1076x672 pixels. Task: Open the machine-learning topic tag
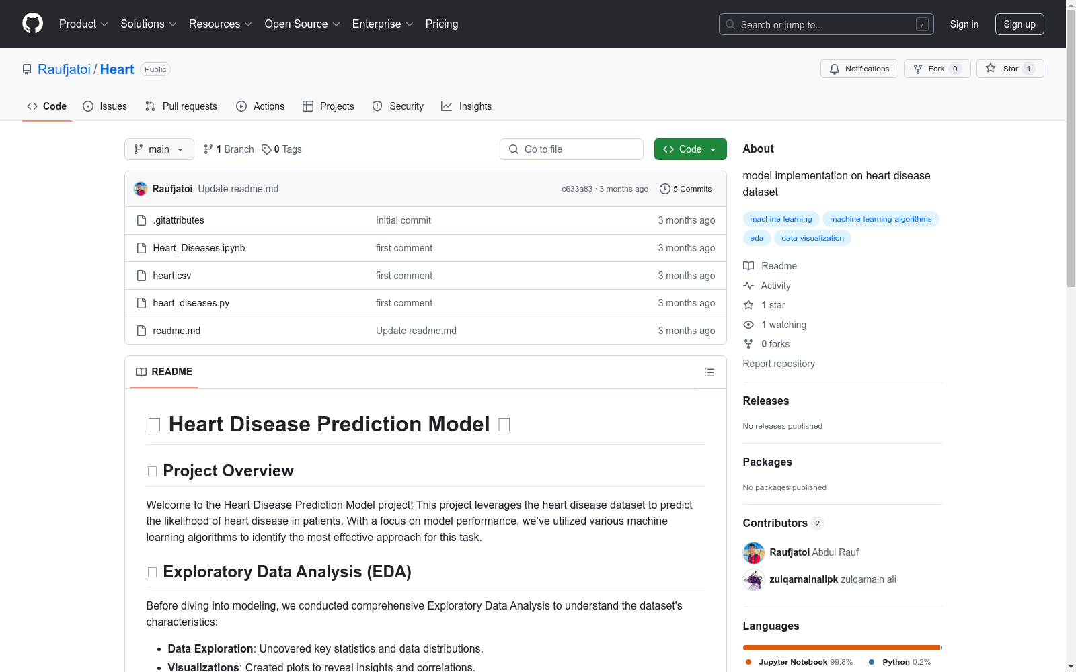[781, 219]
